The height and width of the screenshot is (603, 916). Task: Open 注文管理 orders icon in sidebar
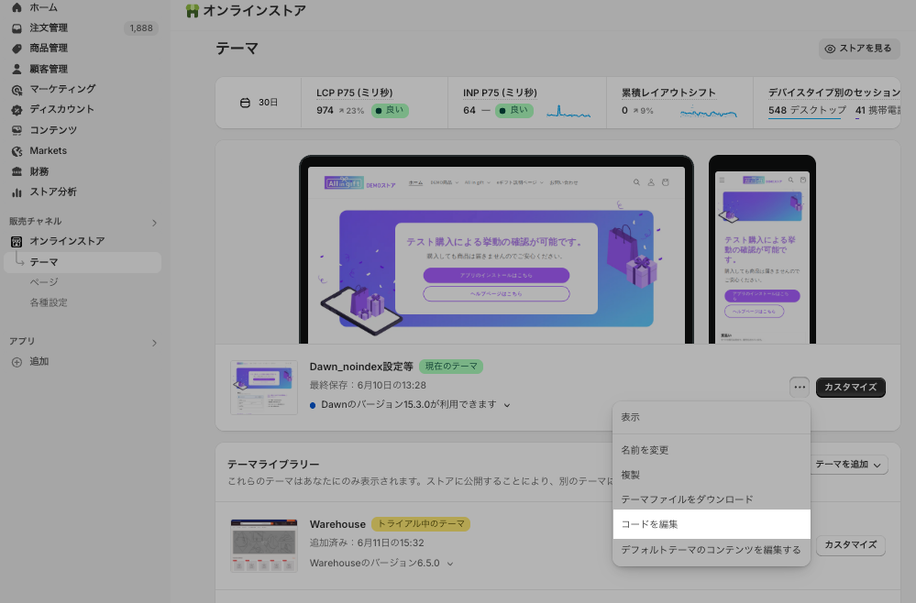[17, 27]
